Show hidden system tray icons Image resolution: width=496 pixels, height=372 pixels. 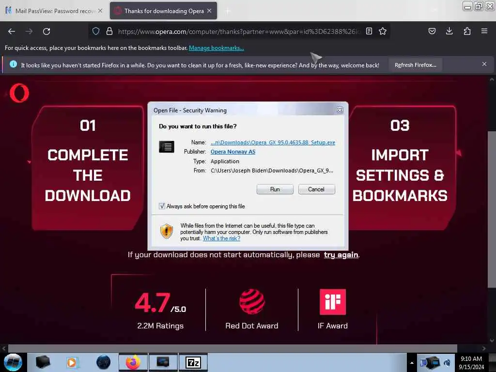pos(412,363)
